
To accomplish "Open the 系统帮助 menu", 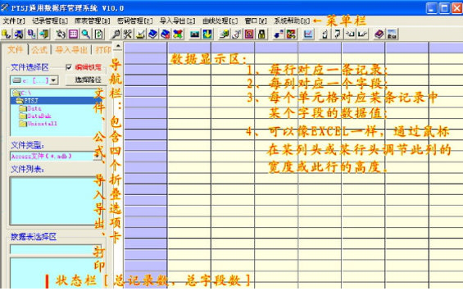I will [x=292, y=20].
